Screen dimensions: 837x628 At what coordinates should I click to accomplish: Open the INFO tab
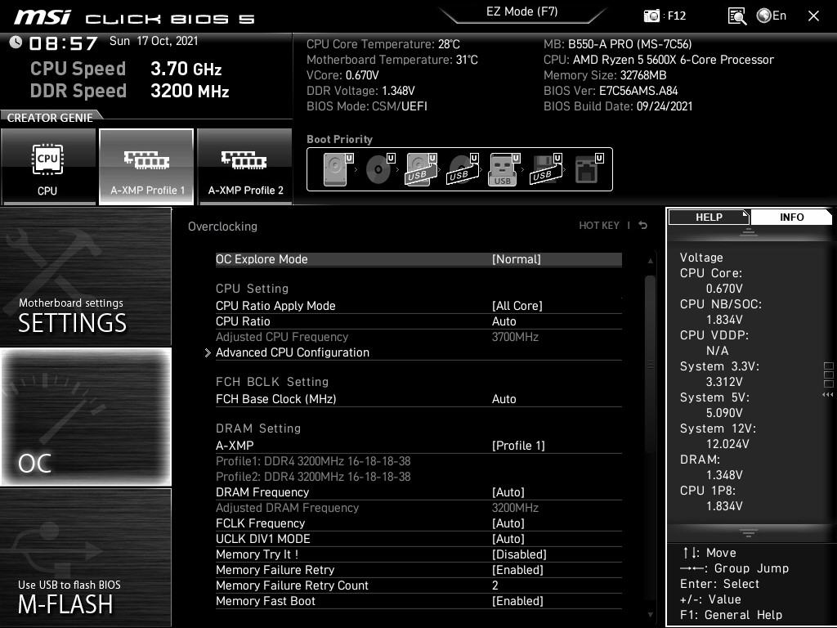pyautogui.click(x=791, y=218)
